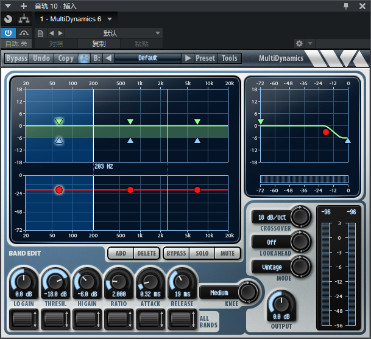Toggle the plugin Bypass button

pyautogui.click(x=17, y=58)
